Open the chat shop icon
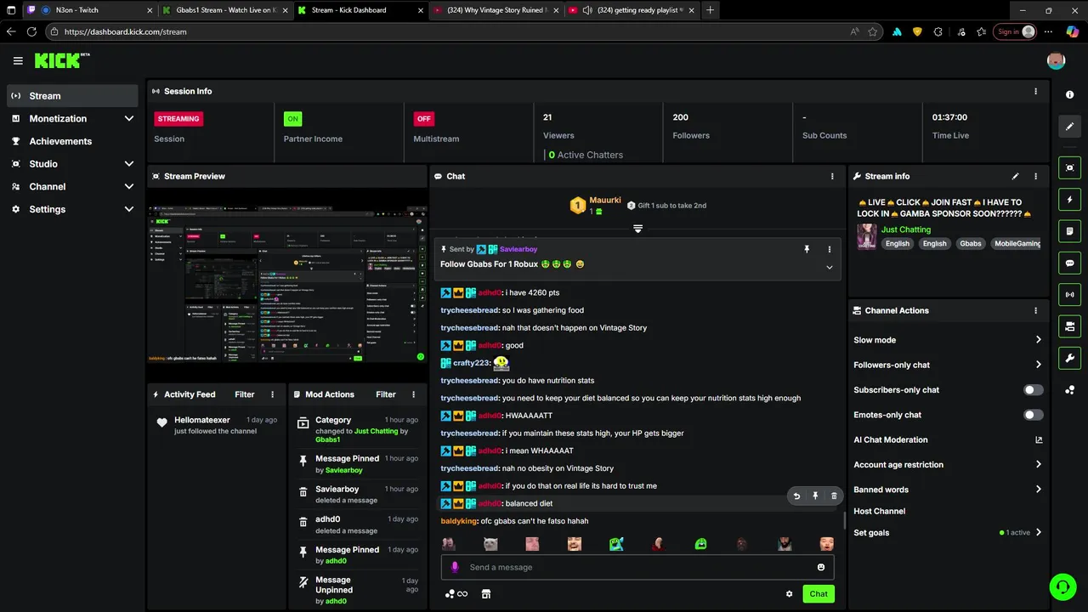The height and width of the screenshot is (612, 1088). pyautogui.click(x=486, y=594)
